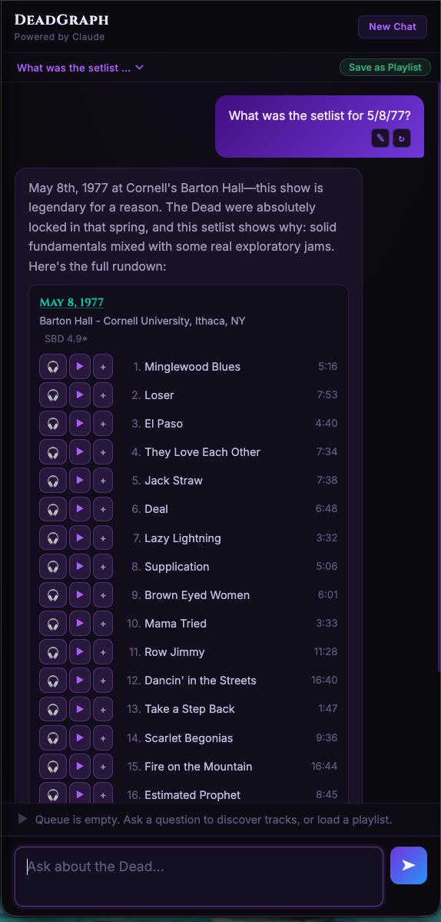Edit the user message with pencil icon
Image resolution: width=441 pixels, height=922 pixels.
(x=380, y=138)
